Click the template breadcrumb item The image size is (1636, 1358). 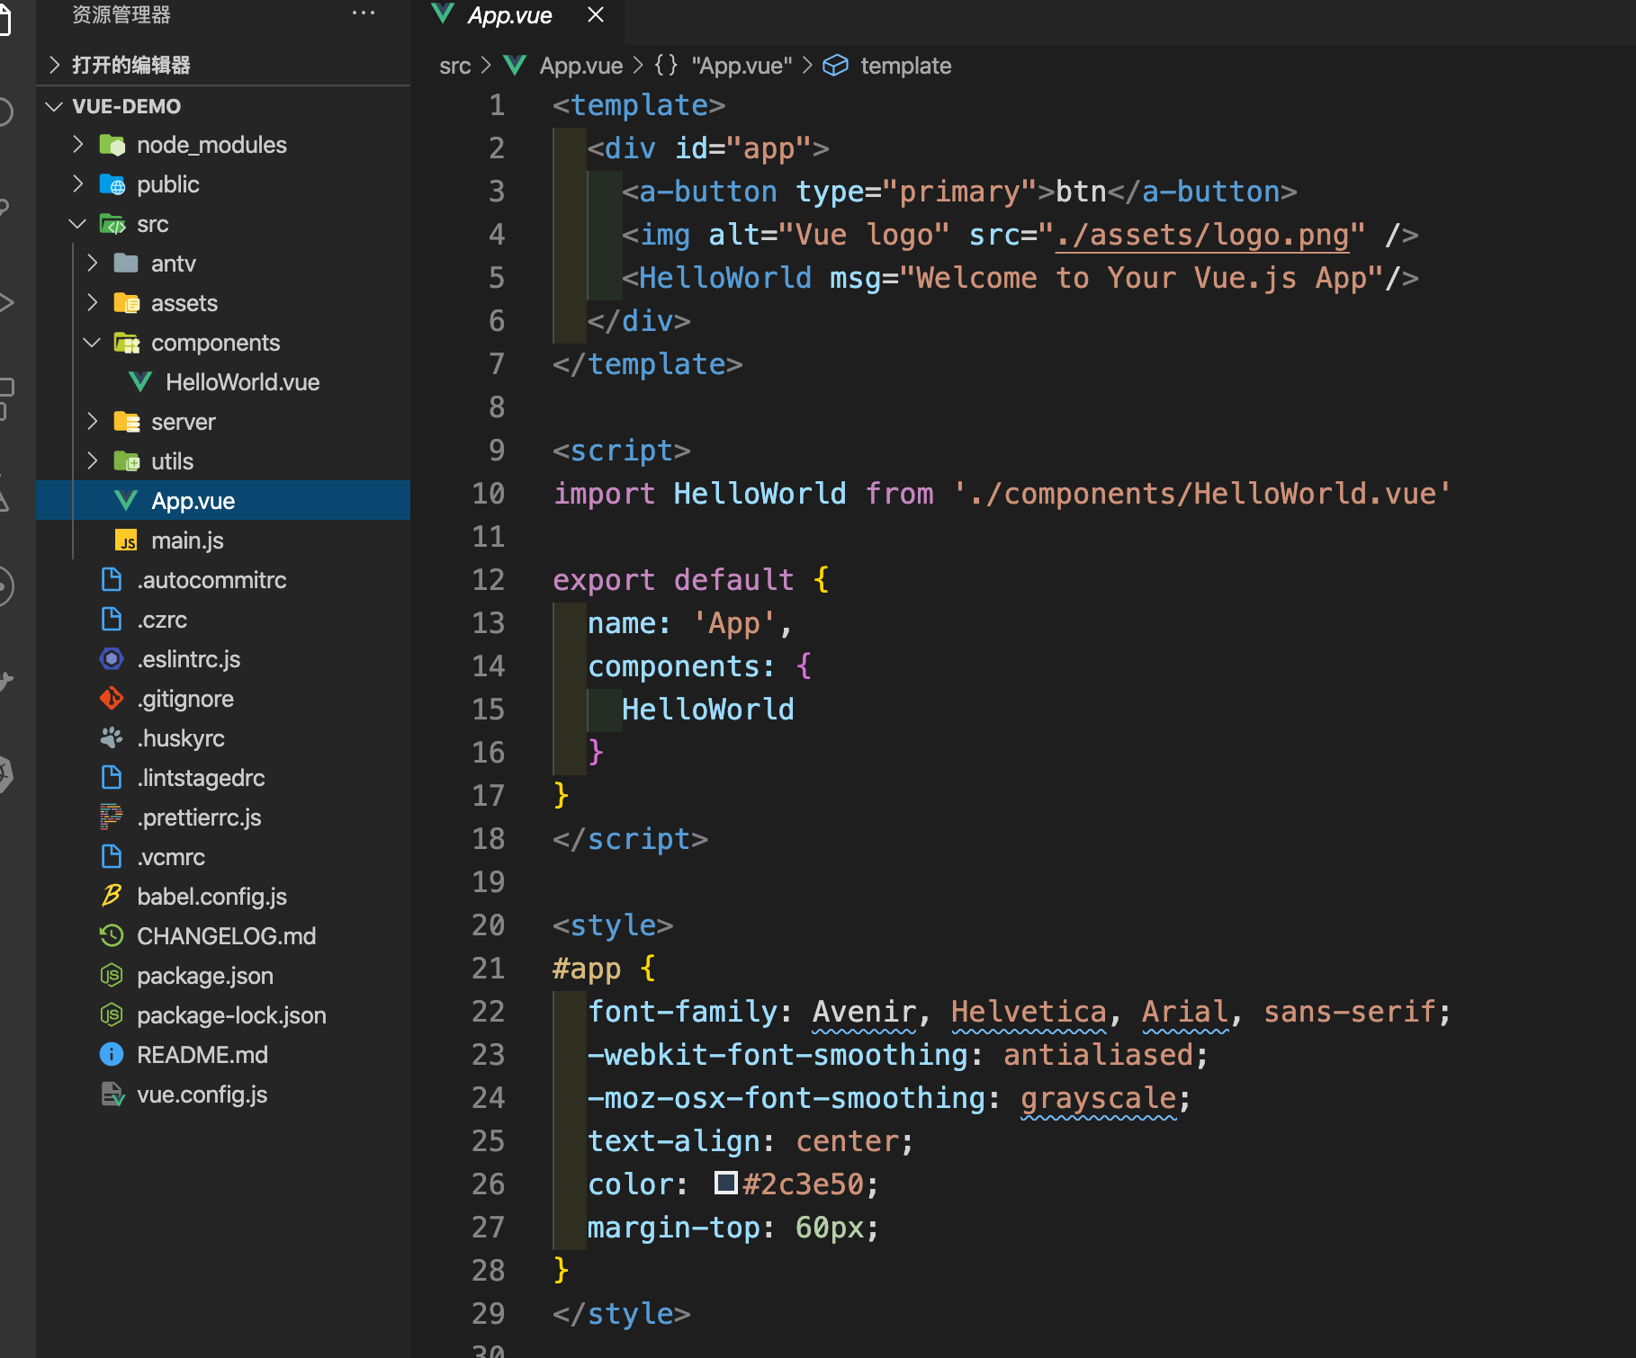tap(904, 66)
